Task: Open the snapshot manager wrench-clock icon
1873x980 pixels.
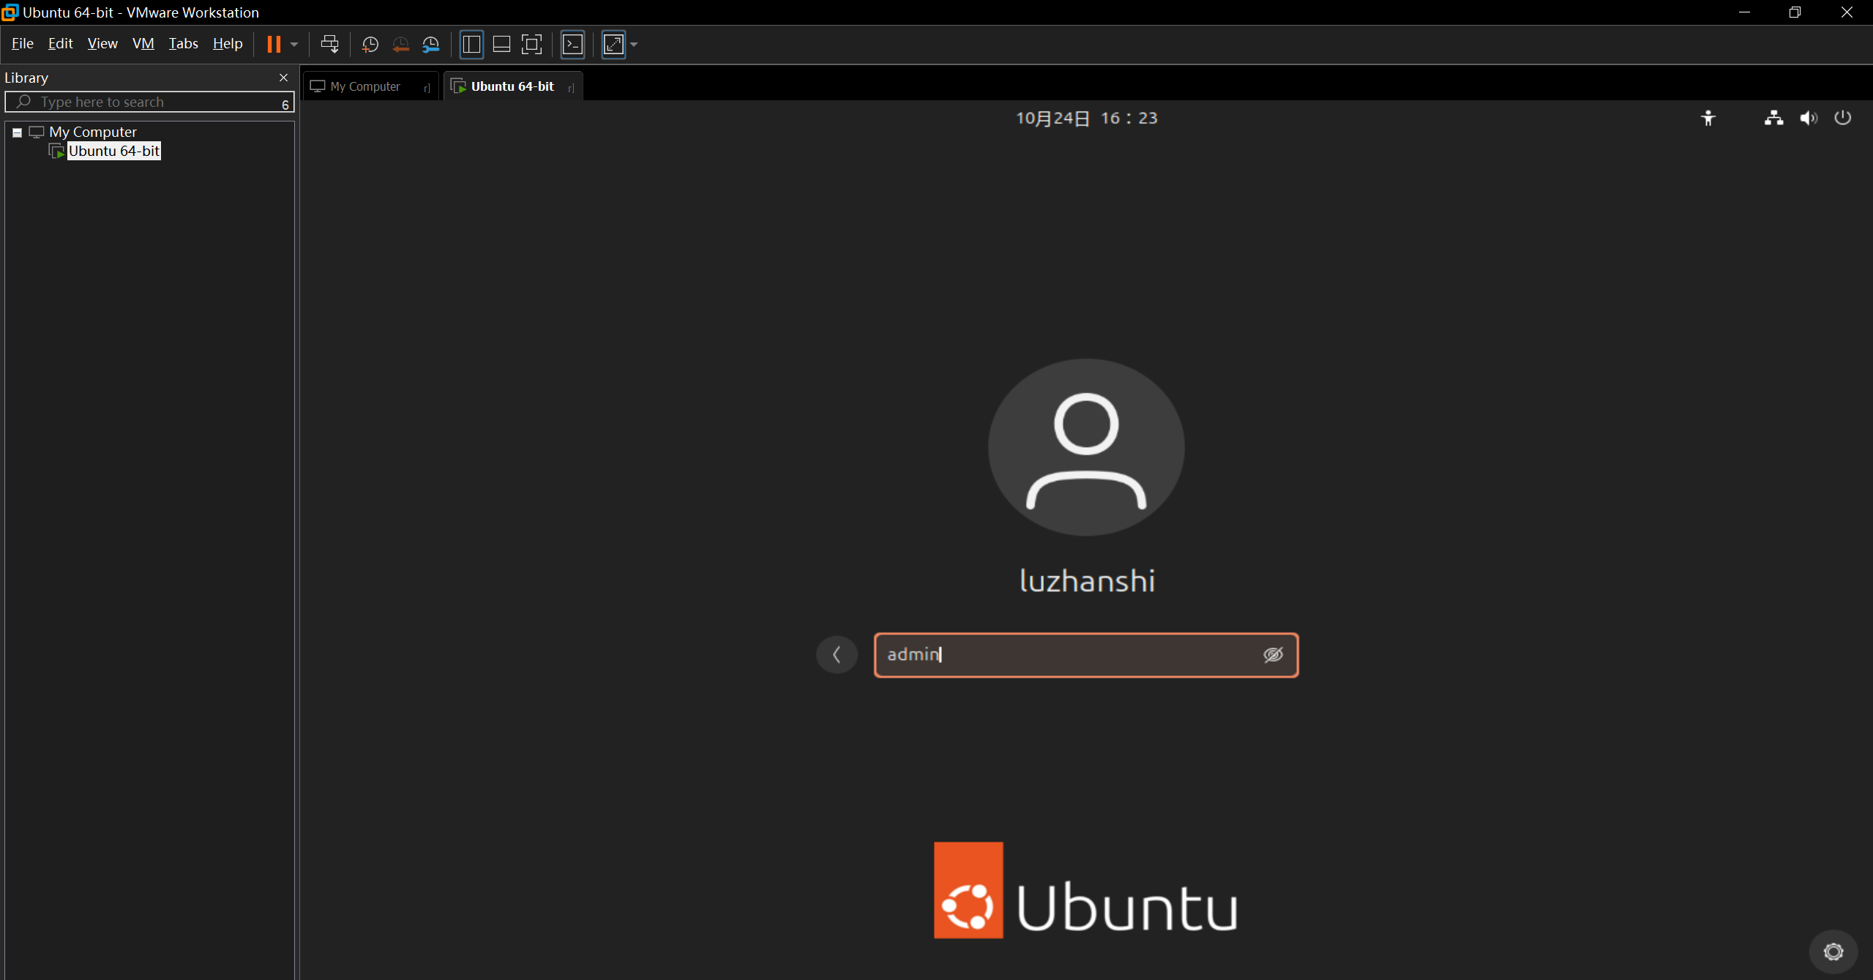Action: 431,45
